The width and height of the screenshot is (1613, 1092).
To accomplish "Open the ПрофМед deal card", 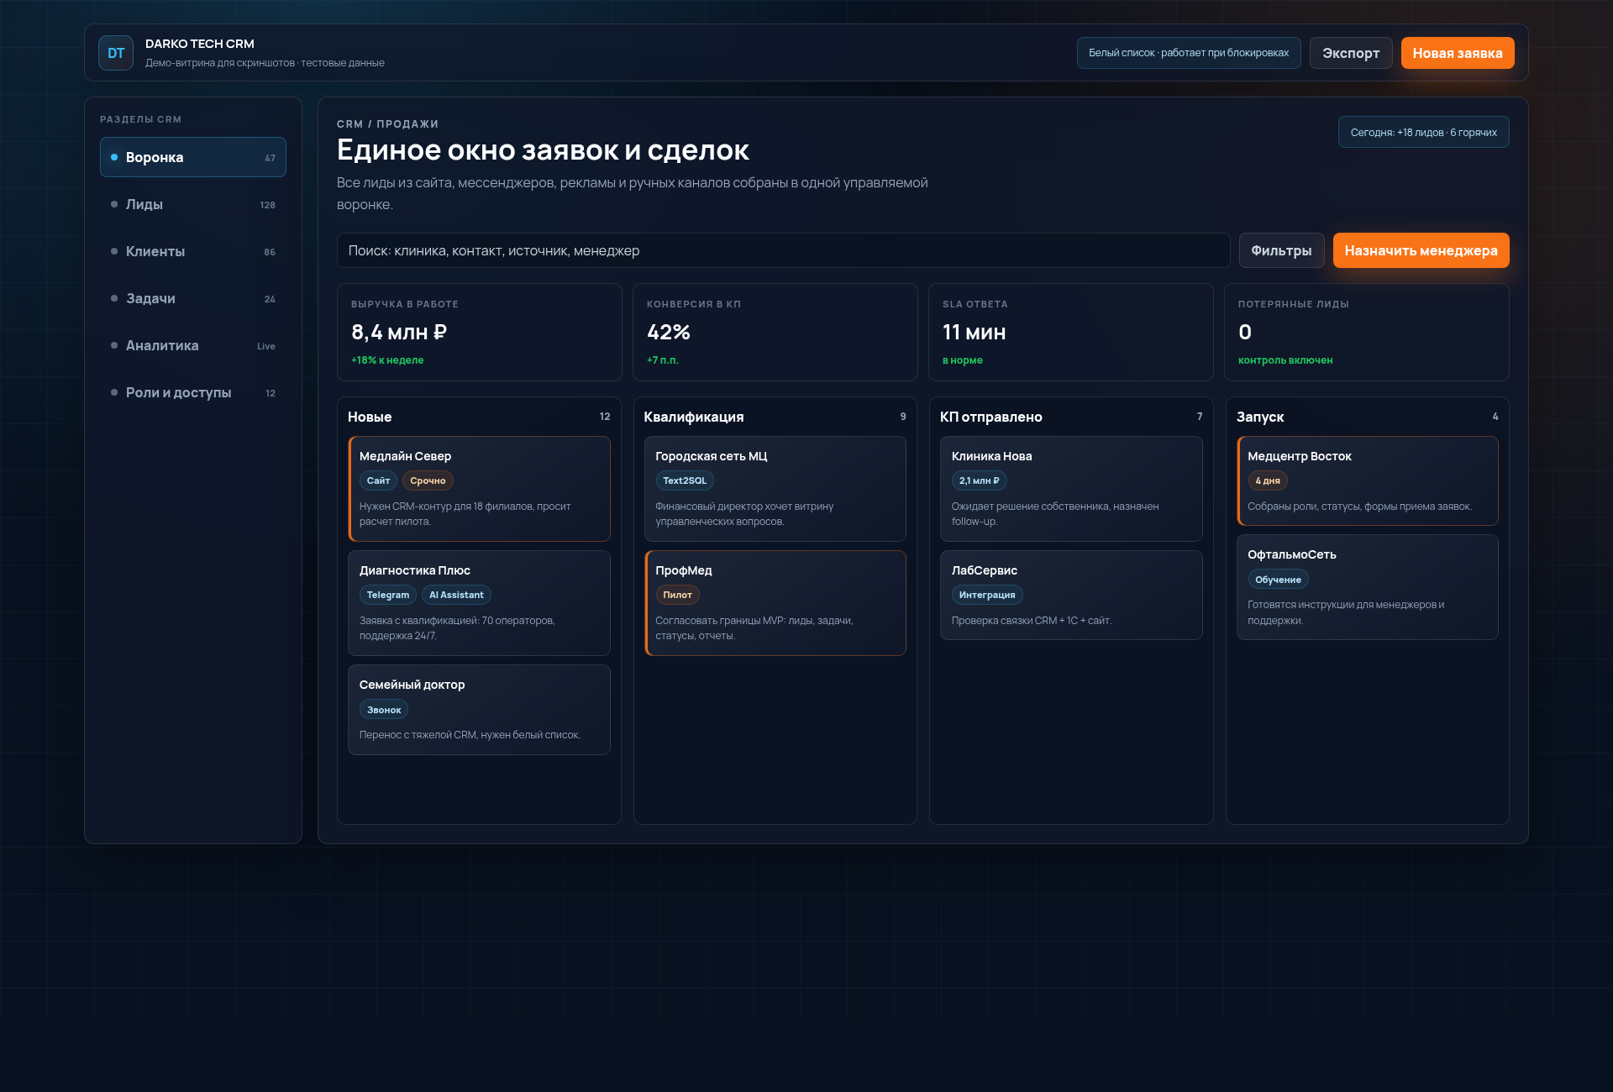I will tap(775, 603).
